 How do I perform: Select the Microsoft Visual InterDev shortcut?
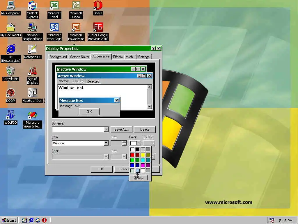[x=32, y=119]
